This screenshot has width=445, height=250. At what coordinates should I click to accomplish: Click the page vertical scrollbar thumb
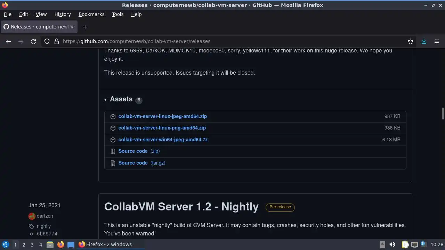click(443, 114)
